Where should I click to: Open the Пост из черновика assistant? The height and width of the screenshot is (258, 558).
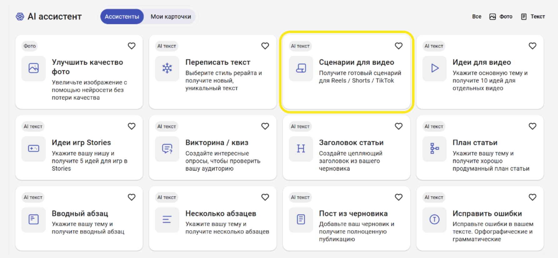click(x=346, y=218)
